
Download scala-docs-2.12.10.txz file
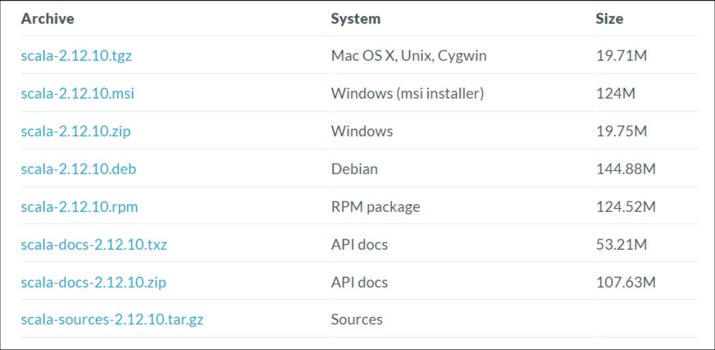(x=94, y=245)
